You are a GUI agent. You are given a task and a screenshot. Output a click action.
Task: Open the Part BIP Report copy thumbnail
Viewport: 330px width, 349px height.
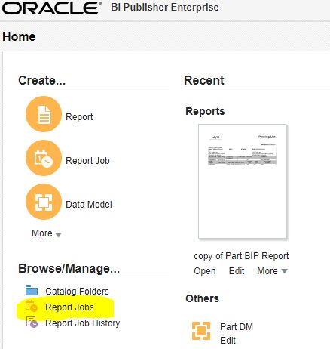242,181
